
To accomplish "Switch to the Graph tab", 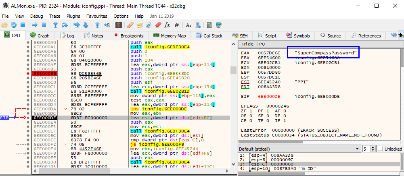I will click(40, 36).
